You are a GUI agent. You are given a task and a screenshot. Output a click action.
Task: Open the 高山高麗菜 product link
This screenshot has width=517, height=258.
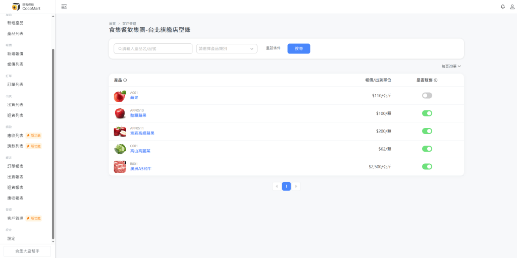pyautogui.click(x=140, y=151)
